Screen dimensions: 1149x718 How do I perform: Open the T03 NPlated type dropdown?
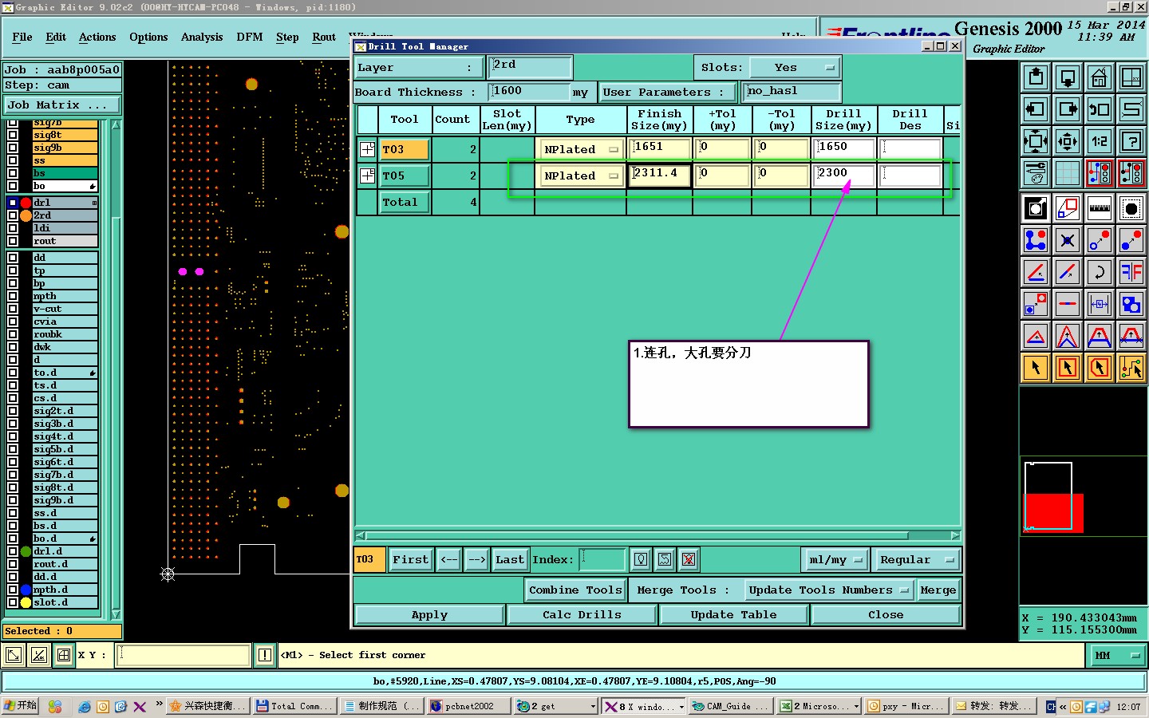581,149
